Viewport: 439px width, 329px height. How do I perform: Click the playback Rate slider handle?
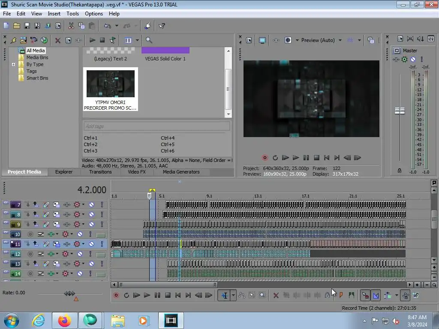69,293
